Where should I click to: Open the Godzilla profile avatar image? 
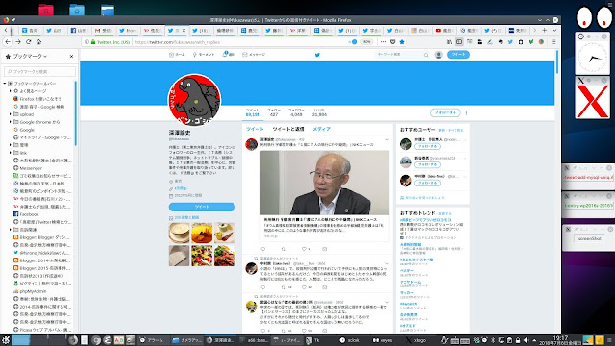point(194,99)
